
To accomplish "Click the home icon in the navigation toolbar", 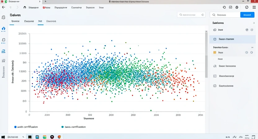I will click(x=25, y=7).
